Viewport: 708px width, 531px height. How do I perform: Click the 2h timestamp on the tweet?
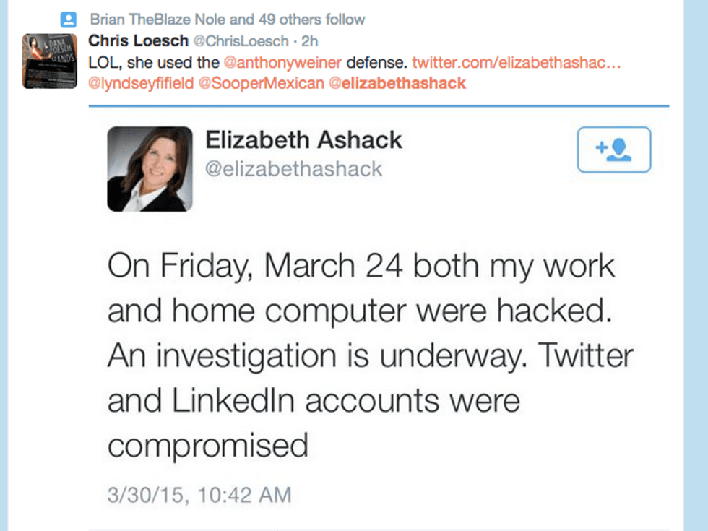coord(309,41)
